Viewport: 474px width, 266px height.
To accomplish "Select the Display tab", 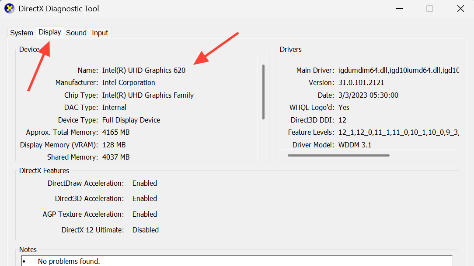I will 49,32.
